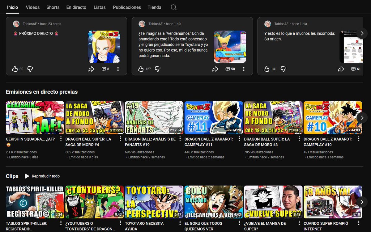This screenshot has width=371, height=232.
Task: Click '2,1 K visualizaciones' text
Action: coord(21,152)
